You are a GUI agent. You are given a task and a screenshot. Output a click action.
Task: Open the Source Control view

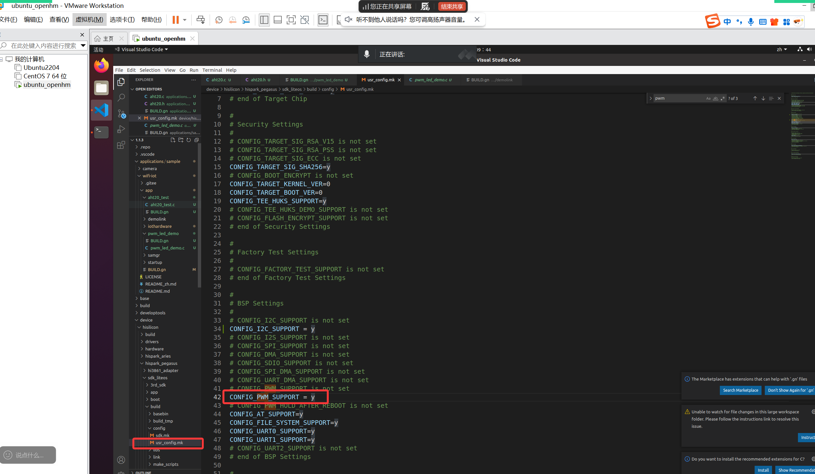(121, 113)
